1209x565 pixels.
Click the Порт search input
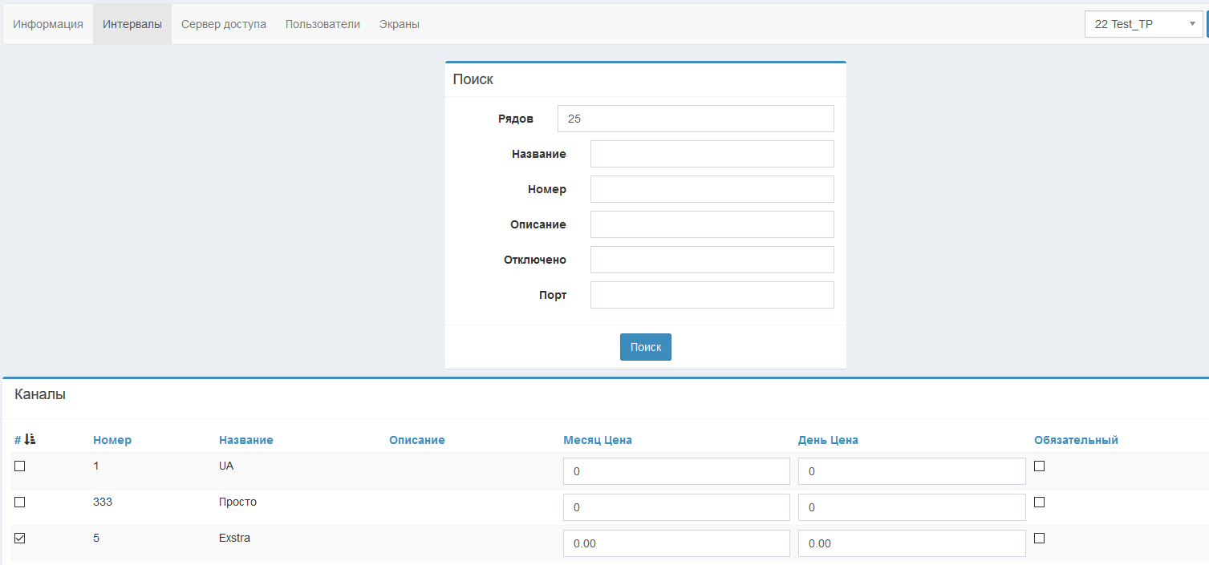point(712,295)
